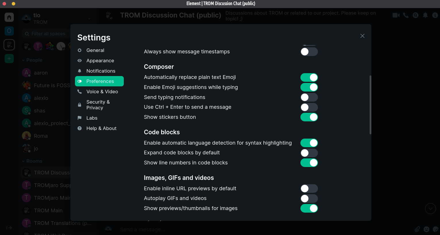Open the aaron chat

pos(46,73)
